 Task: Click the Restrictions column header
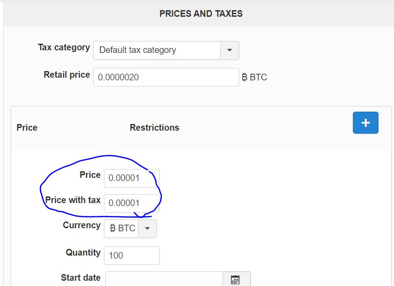[x=154, y=128]
